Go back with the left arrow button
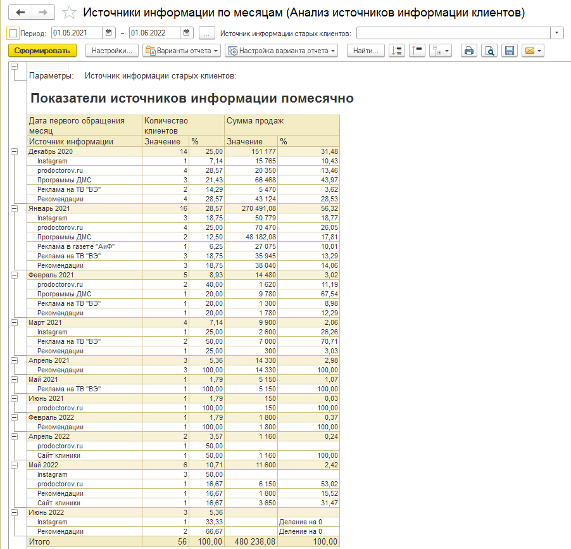The height and width of the screenshot is (549, 571). (x=20, y=13)
